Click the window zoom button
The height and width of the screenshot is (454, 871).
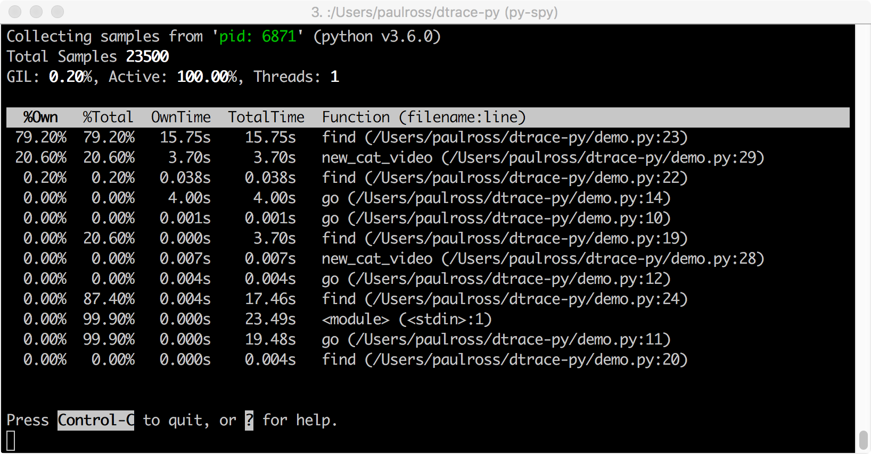click(x=57, y=12)
